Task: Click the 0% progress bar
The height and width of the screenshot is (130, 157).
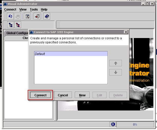Action: tap(135, 124)
